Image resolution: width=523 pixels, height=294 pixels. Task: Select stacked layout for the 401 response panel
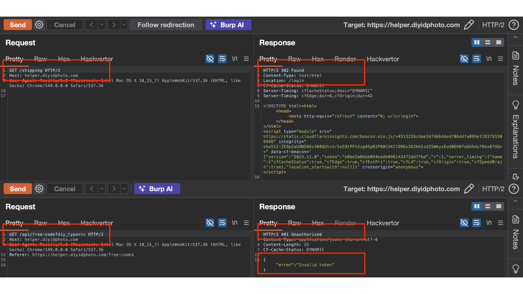point(488,206)
